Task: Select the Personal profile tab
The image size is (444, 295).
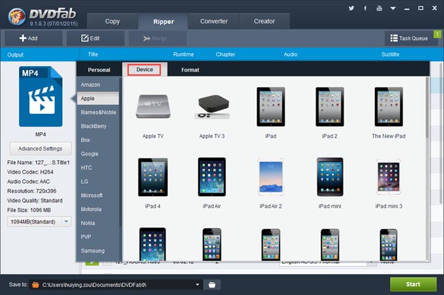Action: 99,69
